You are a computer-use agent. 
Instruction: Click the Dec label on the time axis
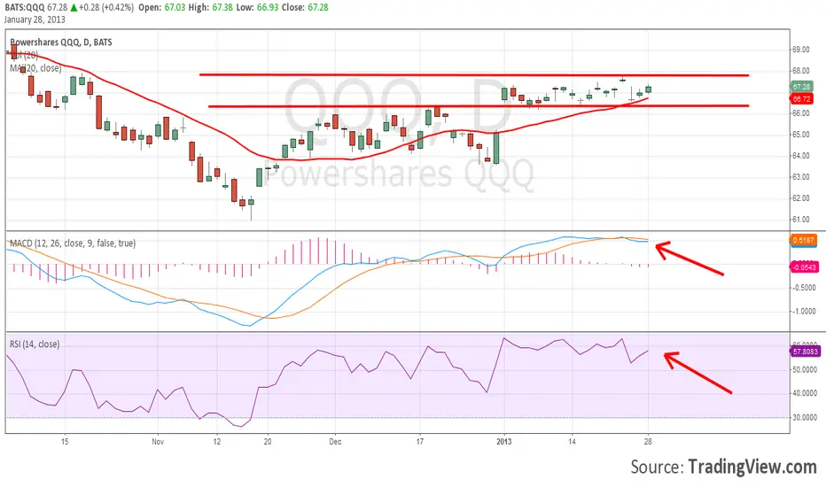(335, 442)
